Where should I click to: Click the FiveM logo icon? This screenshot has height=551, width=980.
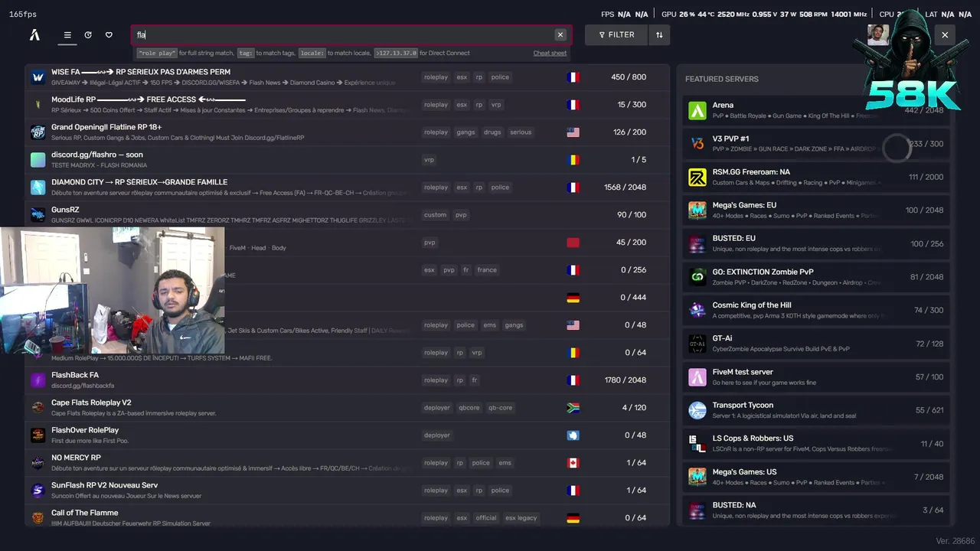click(x=34, y=34)
